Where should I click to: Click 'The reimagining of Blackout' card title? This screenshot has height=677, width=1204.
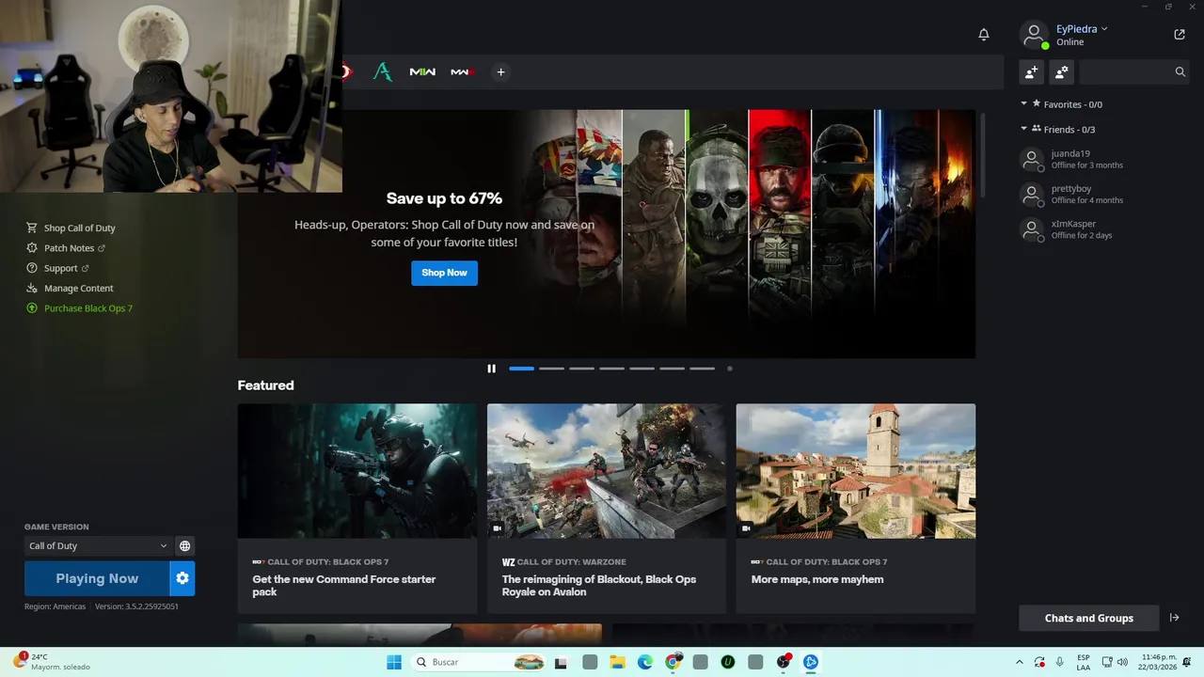point(599,586)
